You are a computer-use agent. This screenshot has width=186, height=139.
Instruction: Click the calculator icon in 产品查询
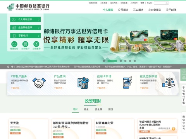click(83, 83)
